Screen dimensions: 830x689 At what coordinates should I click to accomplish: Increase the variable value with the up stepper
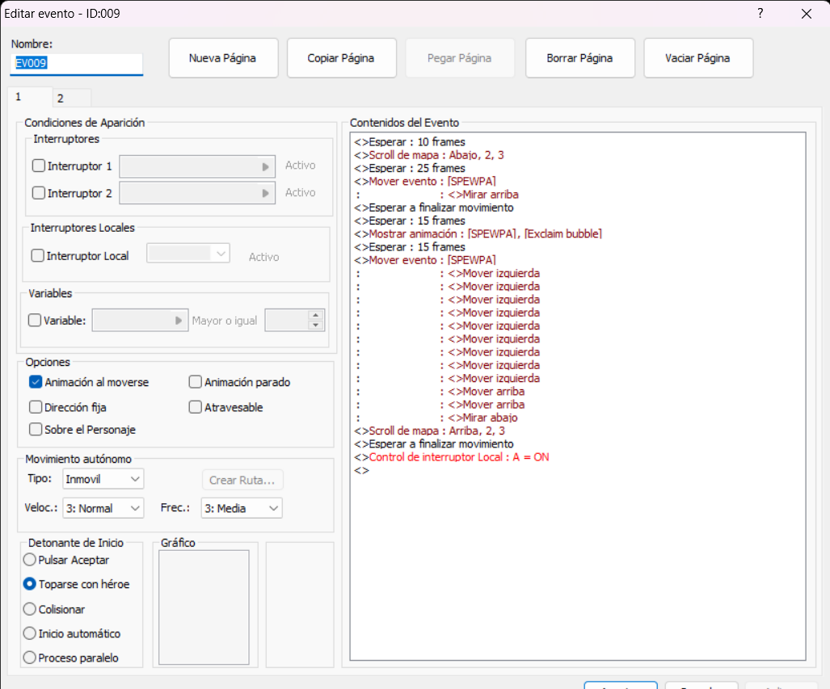(315, 316)
